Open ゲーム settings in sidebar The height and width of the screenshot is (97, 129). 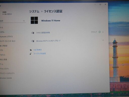pos(2,64)
